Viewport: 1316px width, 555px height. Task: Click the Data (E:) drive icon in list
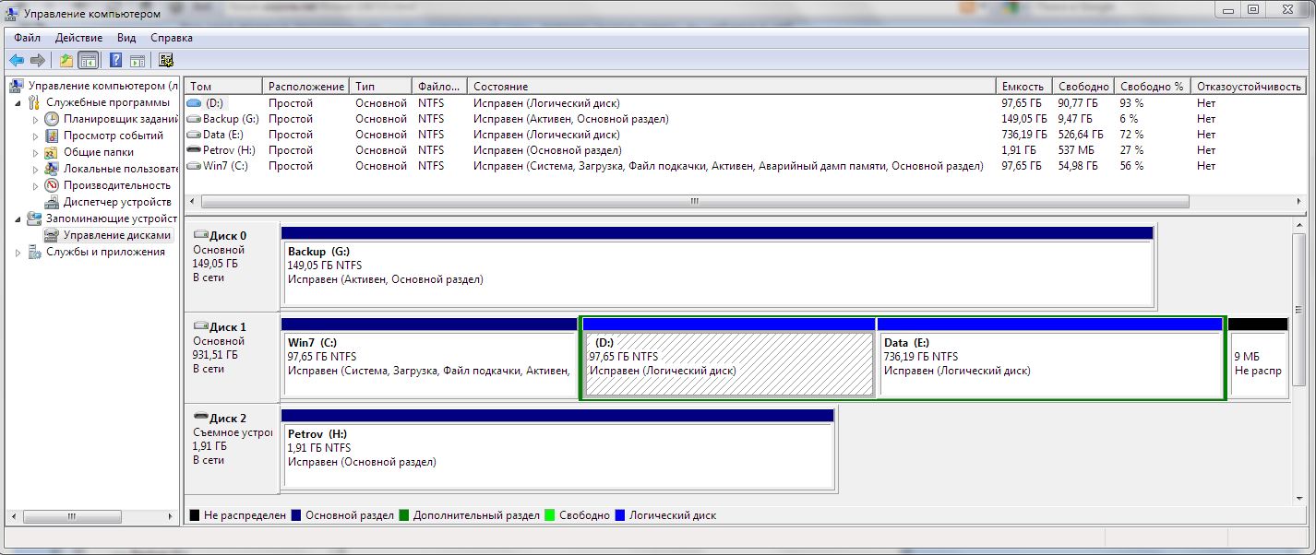pos(194,135)
